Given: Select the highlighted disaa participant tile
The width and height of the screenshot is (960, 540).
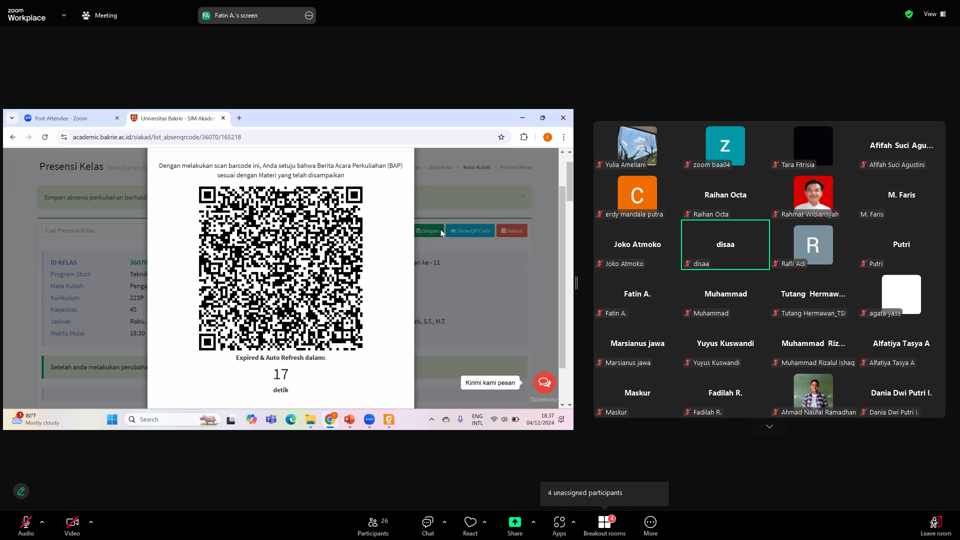Looking at the screenshot, I should [725, 244].
